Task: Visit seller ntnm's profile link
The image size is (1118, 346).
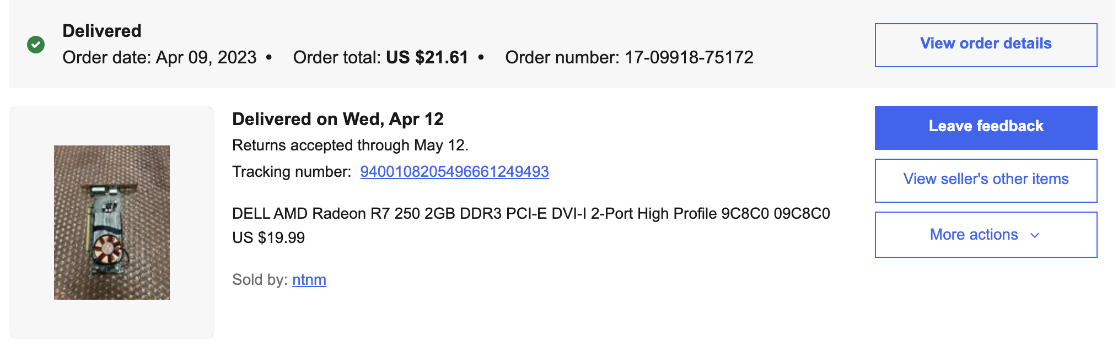Action: coord(309,280)
